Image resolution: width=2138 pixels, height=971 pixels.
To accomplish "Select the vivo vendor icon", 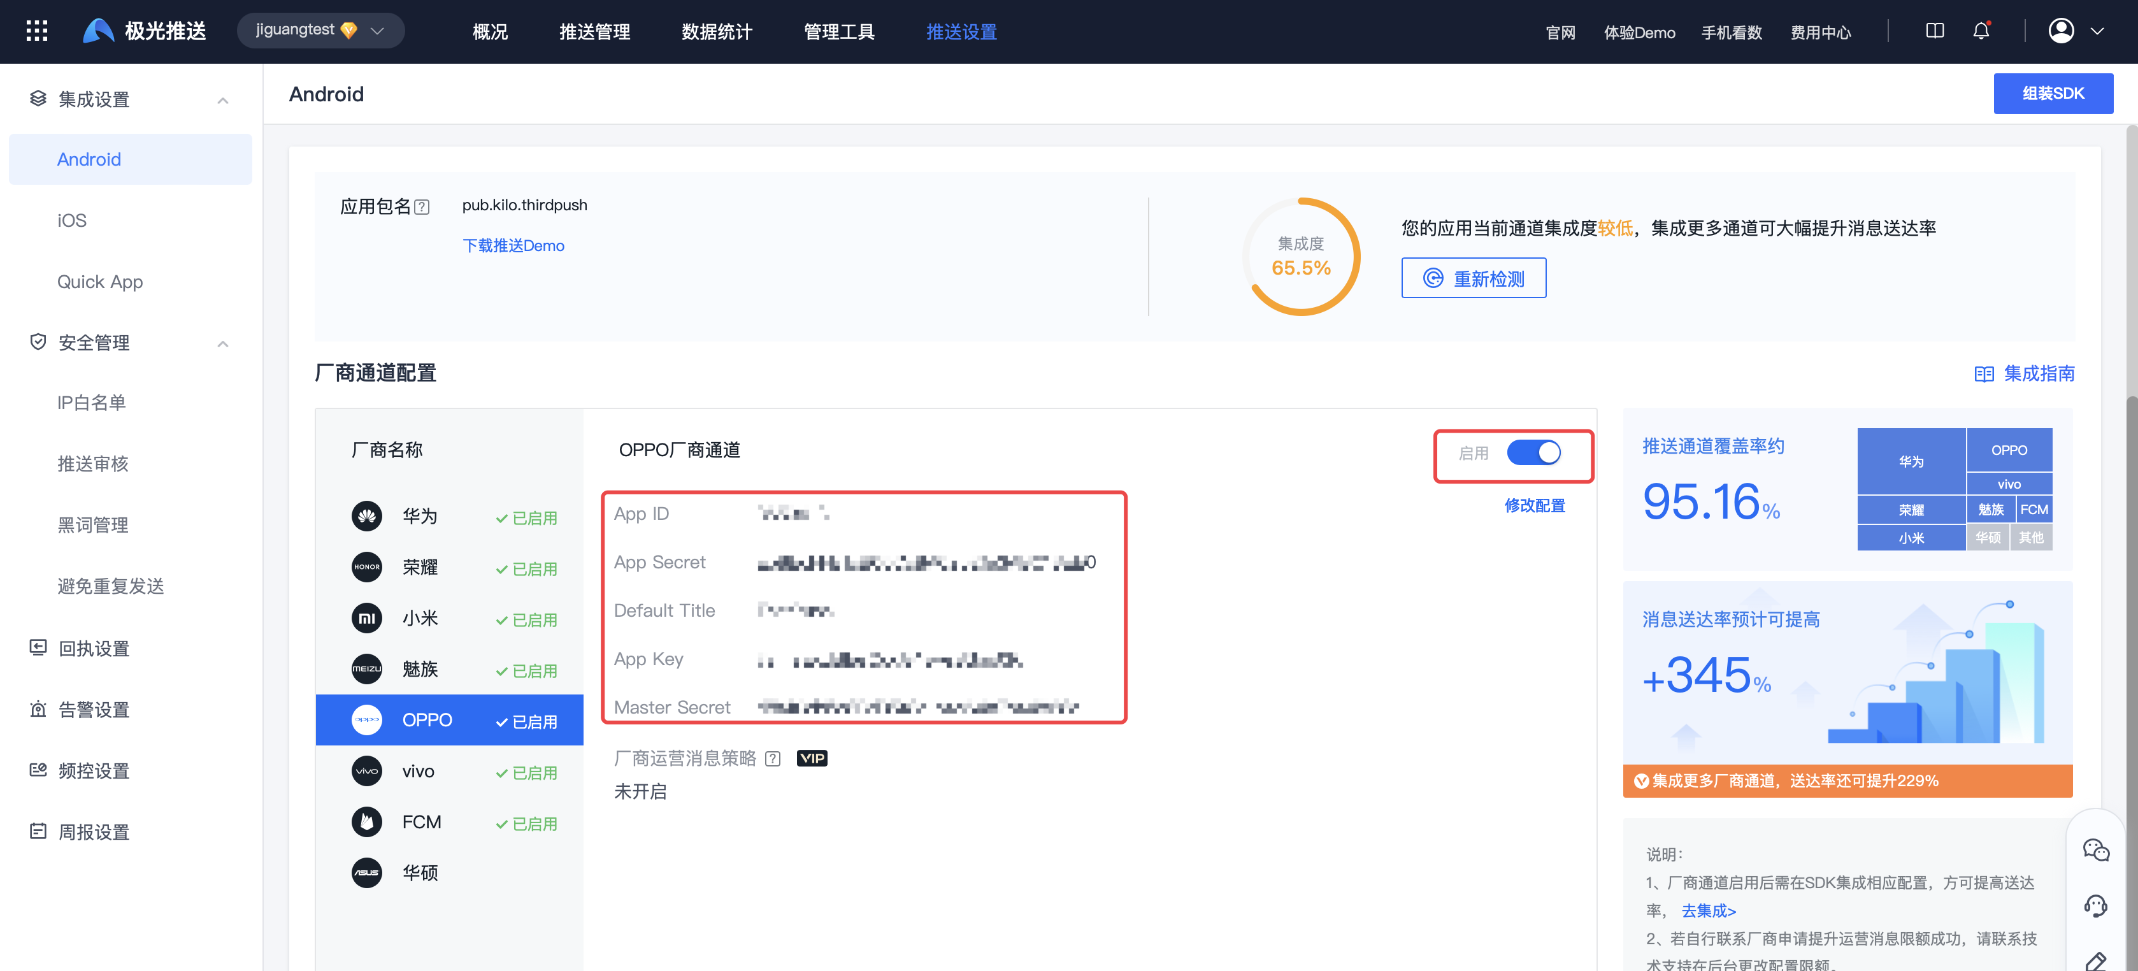I will 367,771.
